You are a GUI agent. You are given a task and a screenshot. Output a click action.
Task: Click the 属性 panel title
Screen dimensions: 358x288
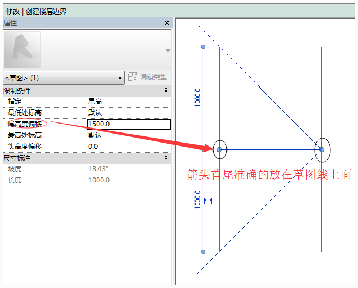click(x=10, y=23)
